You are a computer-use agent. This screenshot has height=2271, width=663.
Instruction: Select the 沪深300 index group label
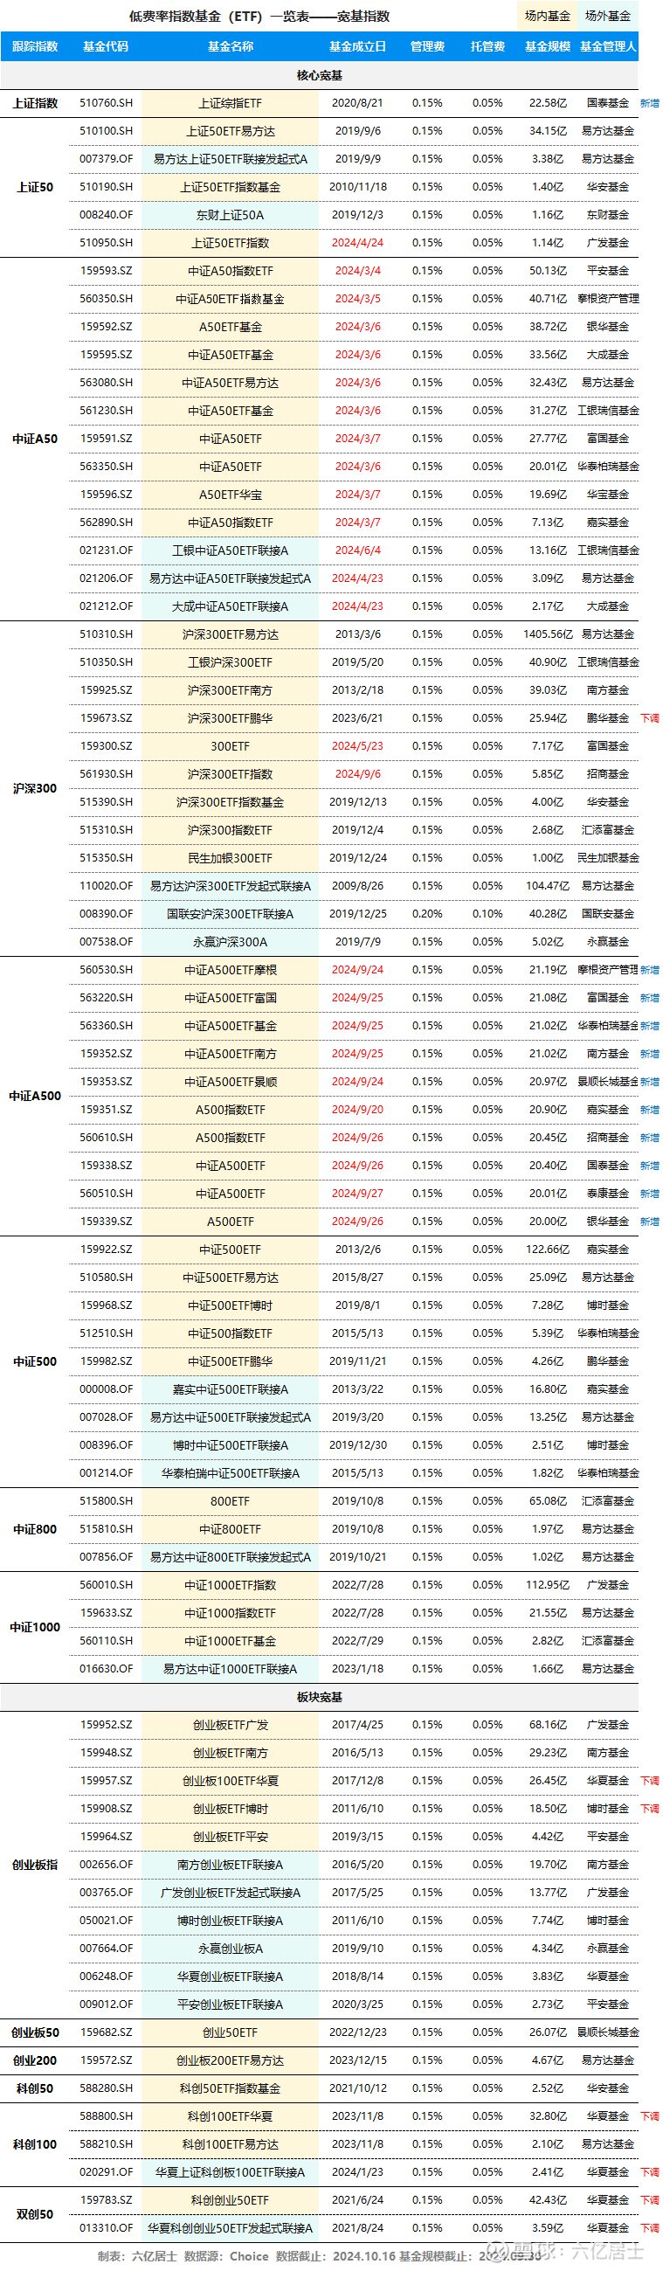[35, 788]
